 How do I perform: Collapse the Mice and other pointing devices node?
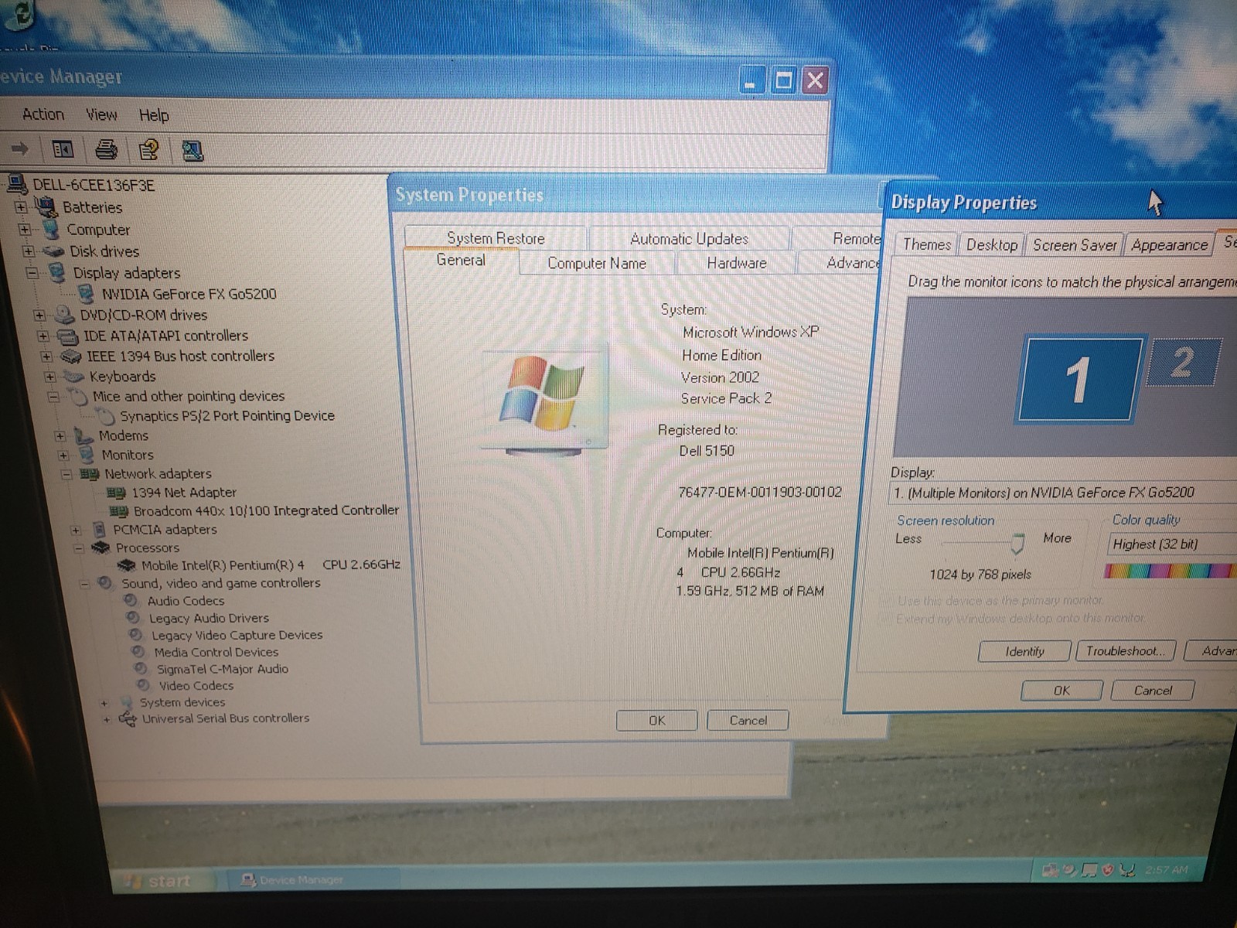(x=53, y=397)
